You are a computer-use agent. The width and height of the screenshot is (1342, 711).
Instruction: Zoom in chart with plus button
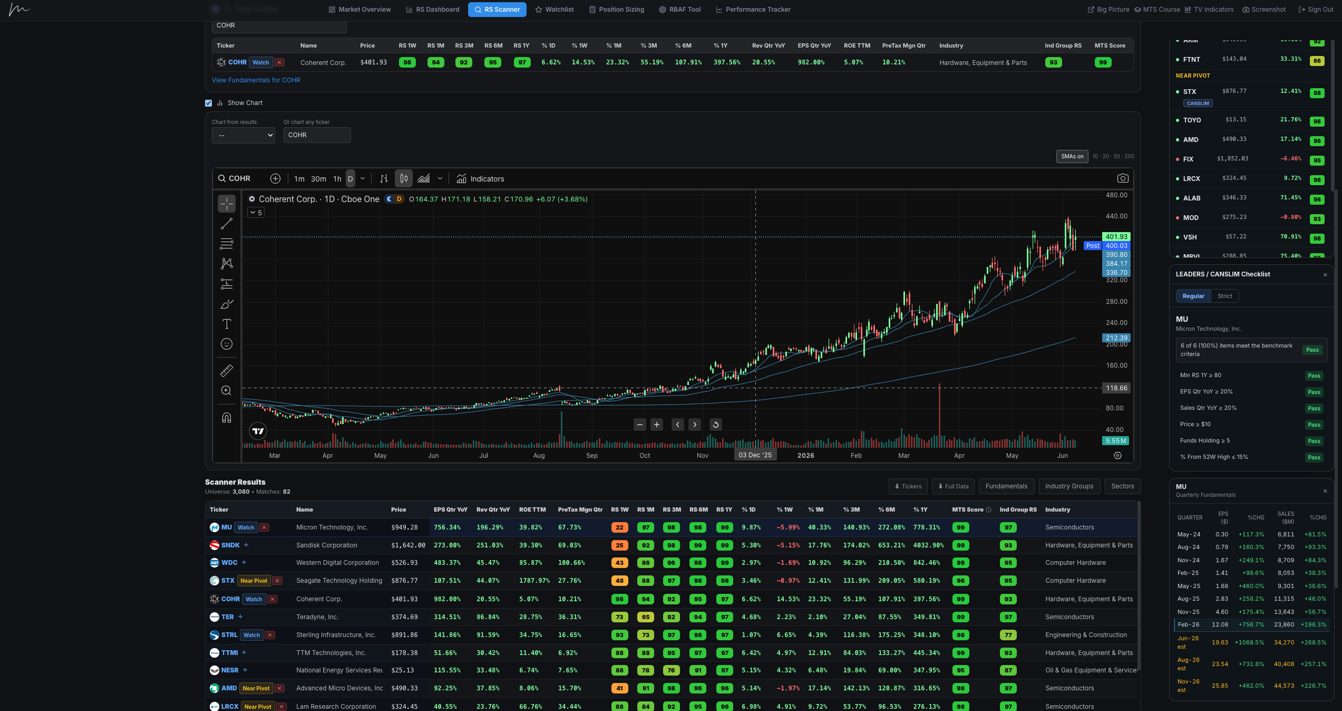coord(657,425)
